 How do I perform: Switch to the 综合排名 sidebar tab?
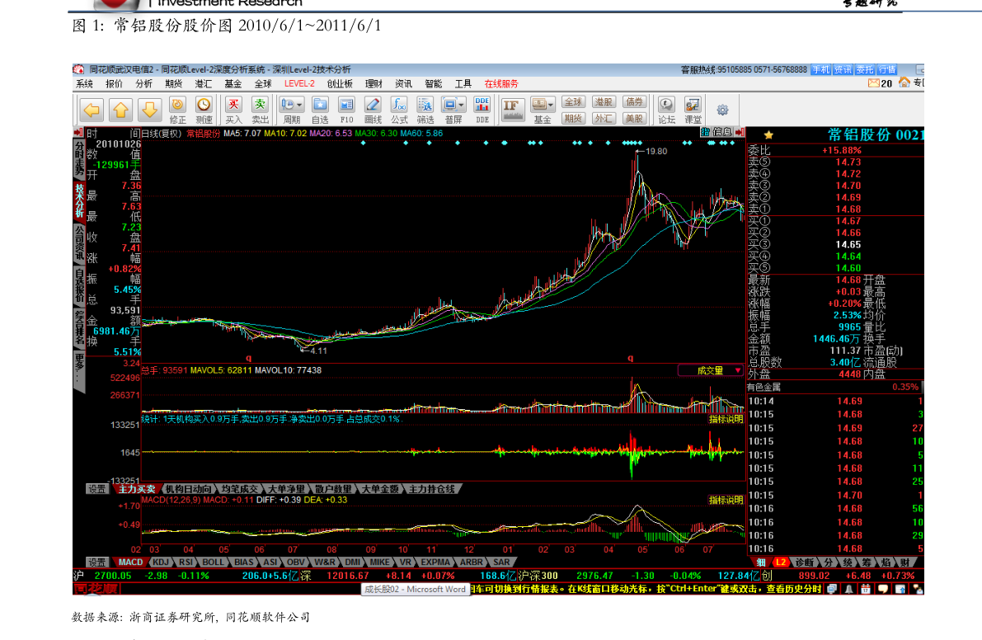coord(79,328)
